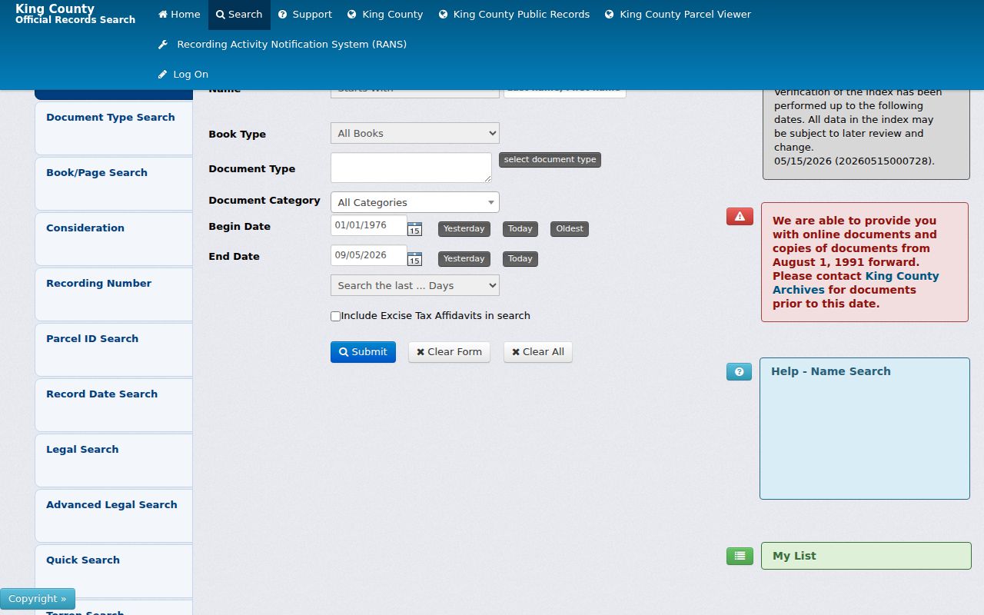
Task: Focus the Begin Date input field
Action: click(x=369, y=225)
